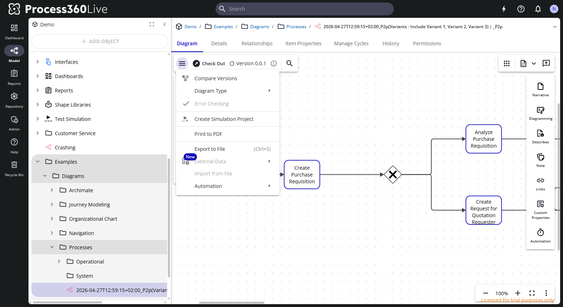Open diagram search magnifier
Image resolution: width=563 pixels, height=307 pixels.
pyautogui.click(x=290, y=63)
